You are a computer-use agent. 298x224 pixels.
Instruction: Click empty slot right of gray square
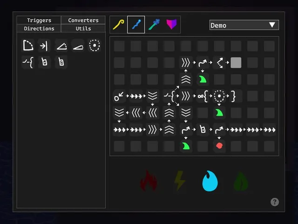(252, 63)
